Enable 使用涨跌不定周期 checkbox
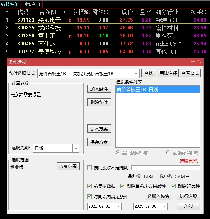The width and height of the screenshot is (210, 219). [90, 168]
